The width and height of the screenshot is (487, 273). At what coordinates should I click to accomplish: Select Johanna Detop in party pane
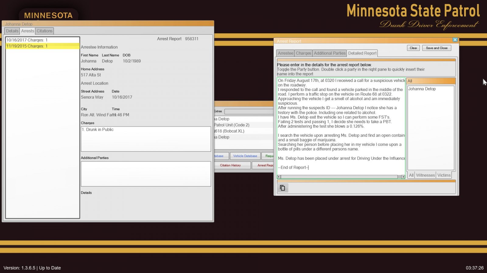point(422,89)
